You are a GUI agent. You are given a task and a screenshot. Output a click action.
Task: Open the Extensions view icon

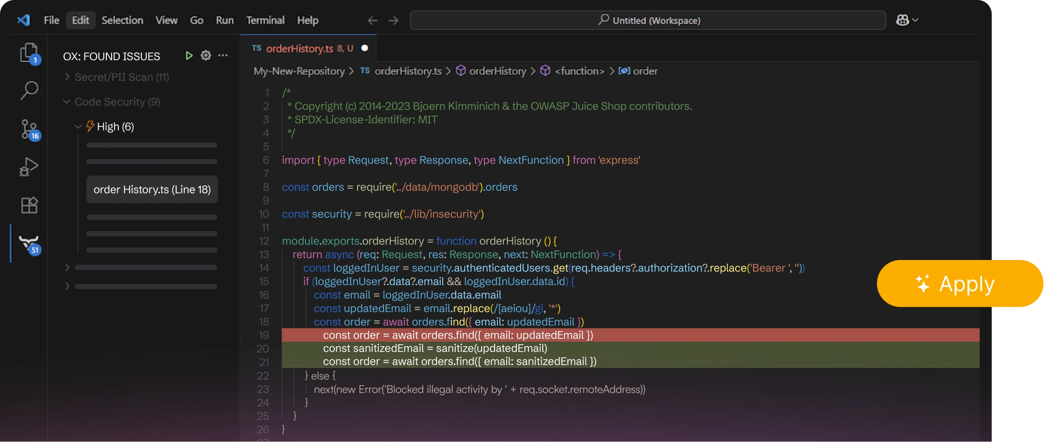[29, 205]
